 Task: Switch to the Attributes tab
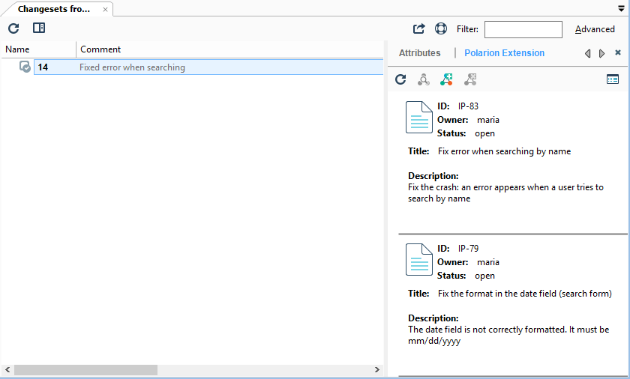pos(419,53)
